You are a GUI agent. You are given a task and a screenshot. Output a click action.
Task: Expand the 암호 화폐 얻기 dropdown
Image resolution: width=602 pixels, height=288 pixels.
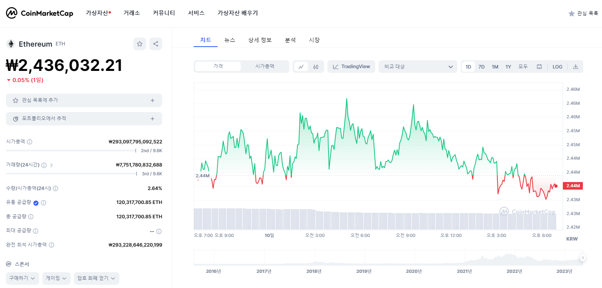click(x=97, y=278)
